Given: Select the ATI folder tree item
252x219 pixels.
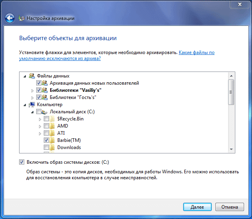Looking at the screenshot, I should point(61,133).
